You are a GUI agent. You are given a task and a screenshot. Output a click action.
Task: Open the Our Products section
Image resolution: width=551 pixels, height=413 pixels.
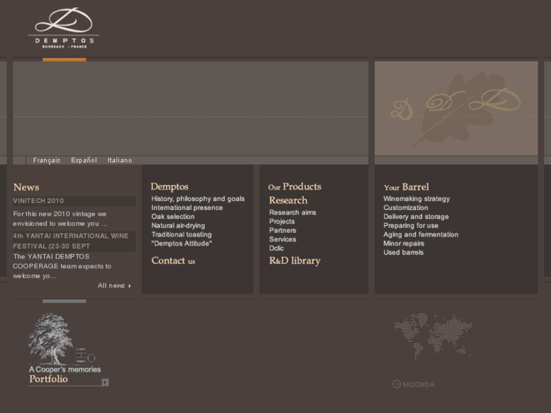tap(295, 186)
